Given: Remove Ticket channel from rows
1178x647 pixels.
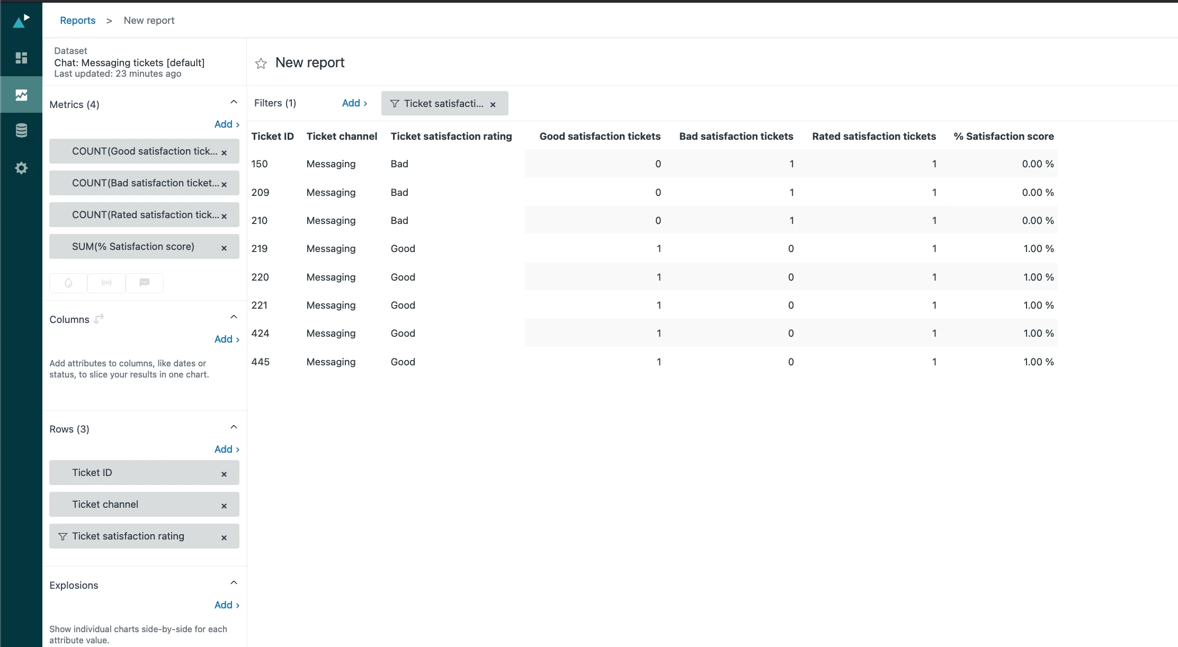Looking at the screenshot, I should tap(224, 506).
